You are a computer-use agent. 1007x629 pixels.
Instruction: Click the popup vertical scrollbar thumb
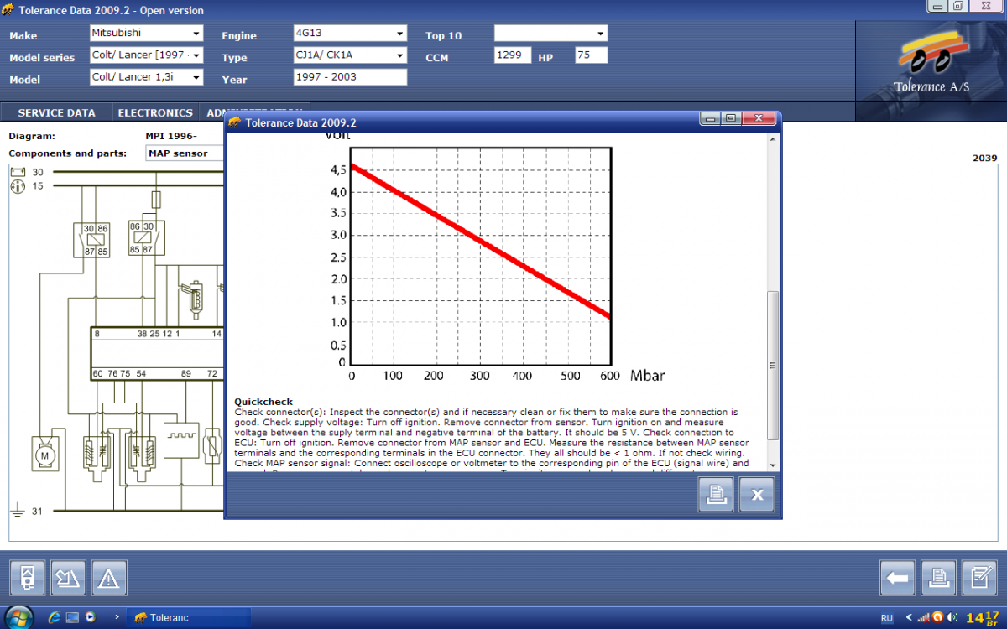pos(774,366)
